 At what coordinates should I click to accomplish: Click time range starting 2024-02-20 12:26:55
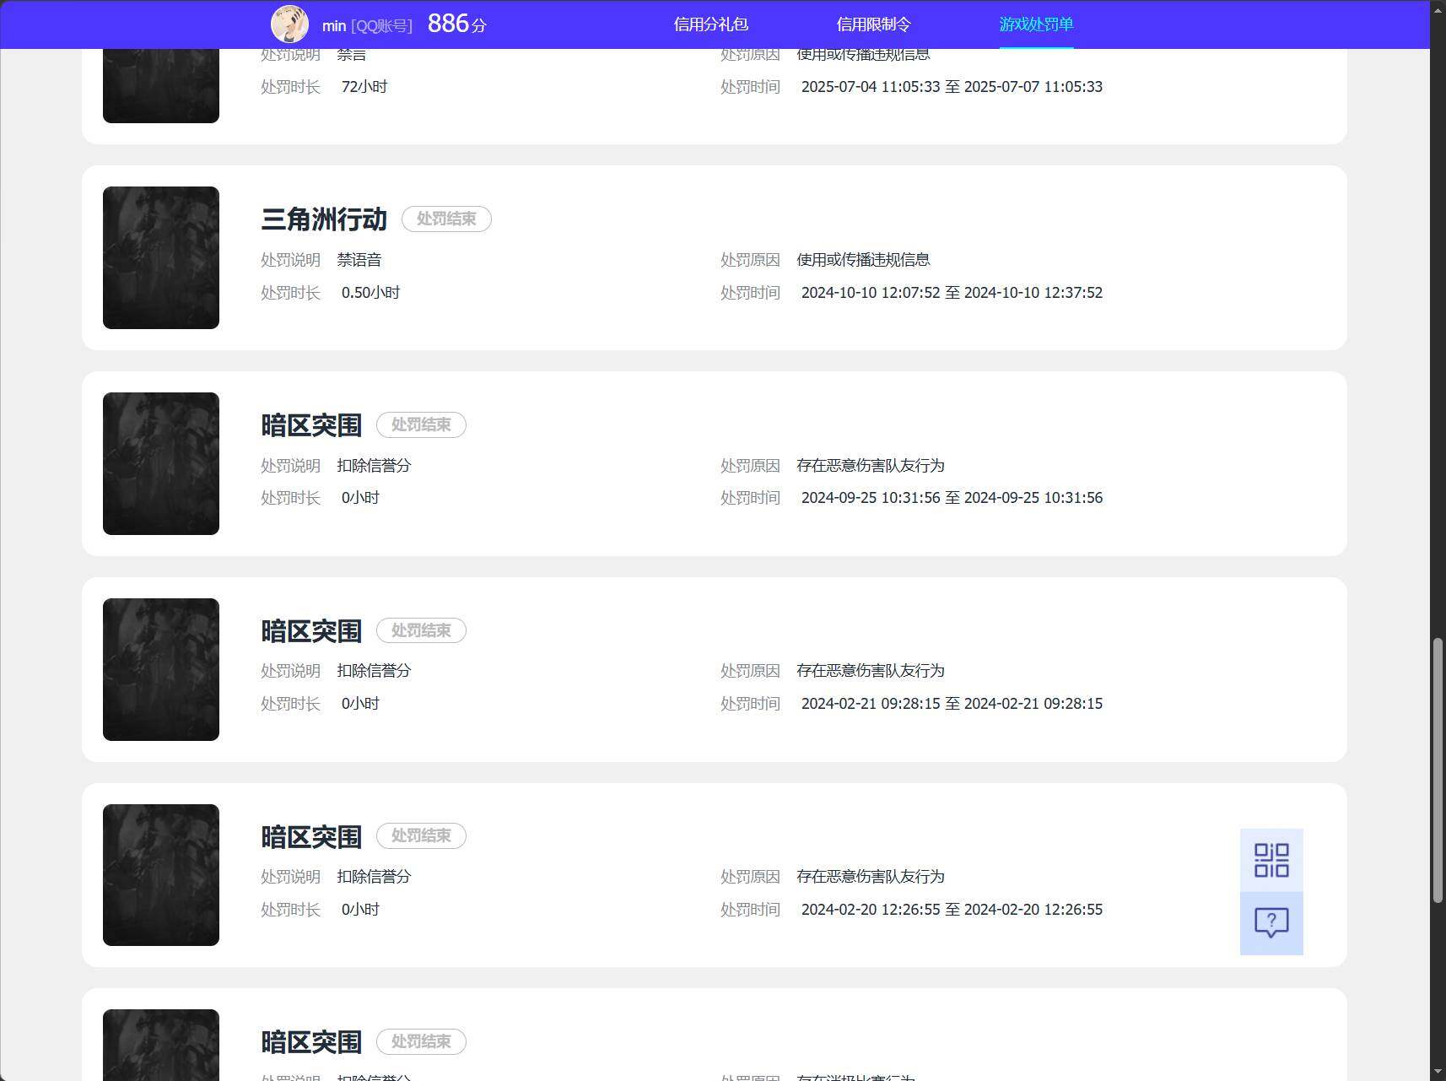pyautogui.click(x=952, y=910)
